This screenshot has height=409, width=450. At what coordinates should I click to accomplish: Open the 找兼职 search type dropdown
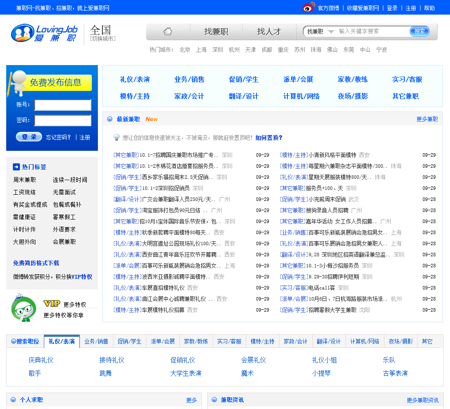320,31
